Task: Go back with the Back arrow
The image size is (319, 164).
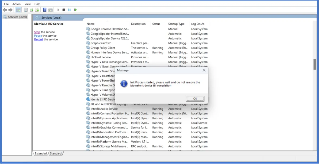Action: pyautogui.click(x=5, y=10)
